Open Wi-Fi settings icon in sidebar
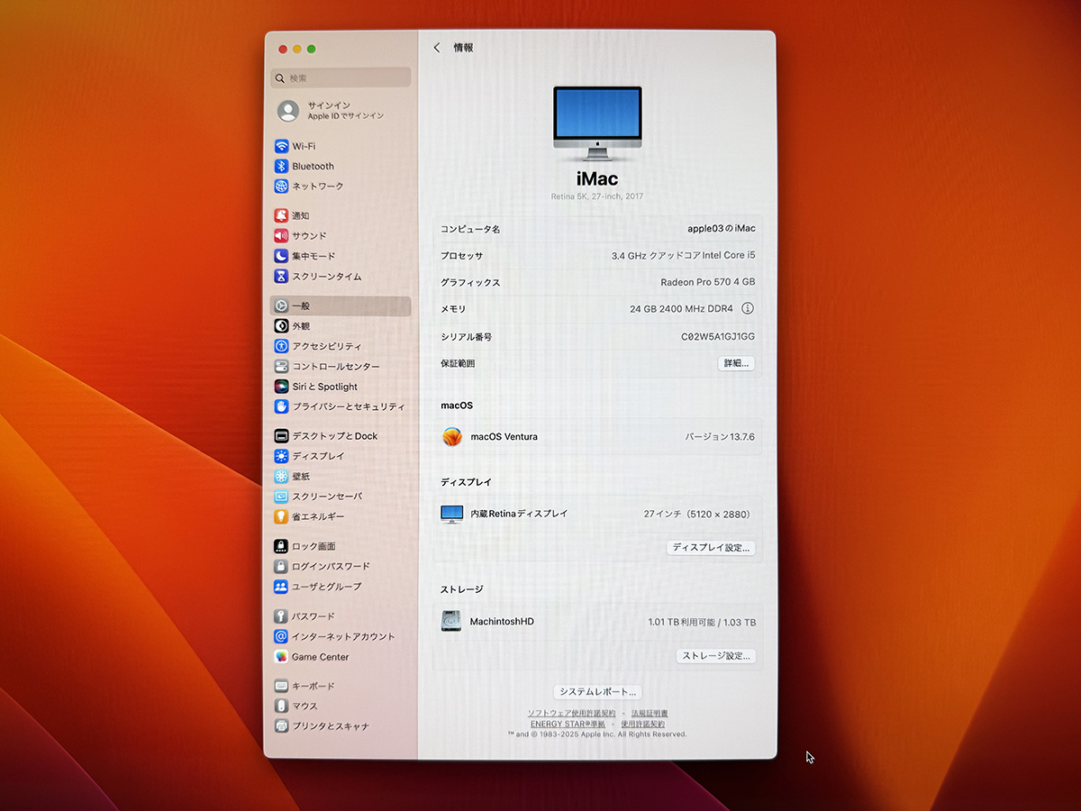The image size is (1081, 811). tap(282, 146)
